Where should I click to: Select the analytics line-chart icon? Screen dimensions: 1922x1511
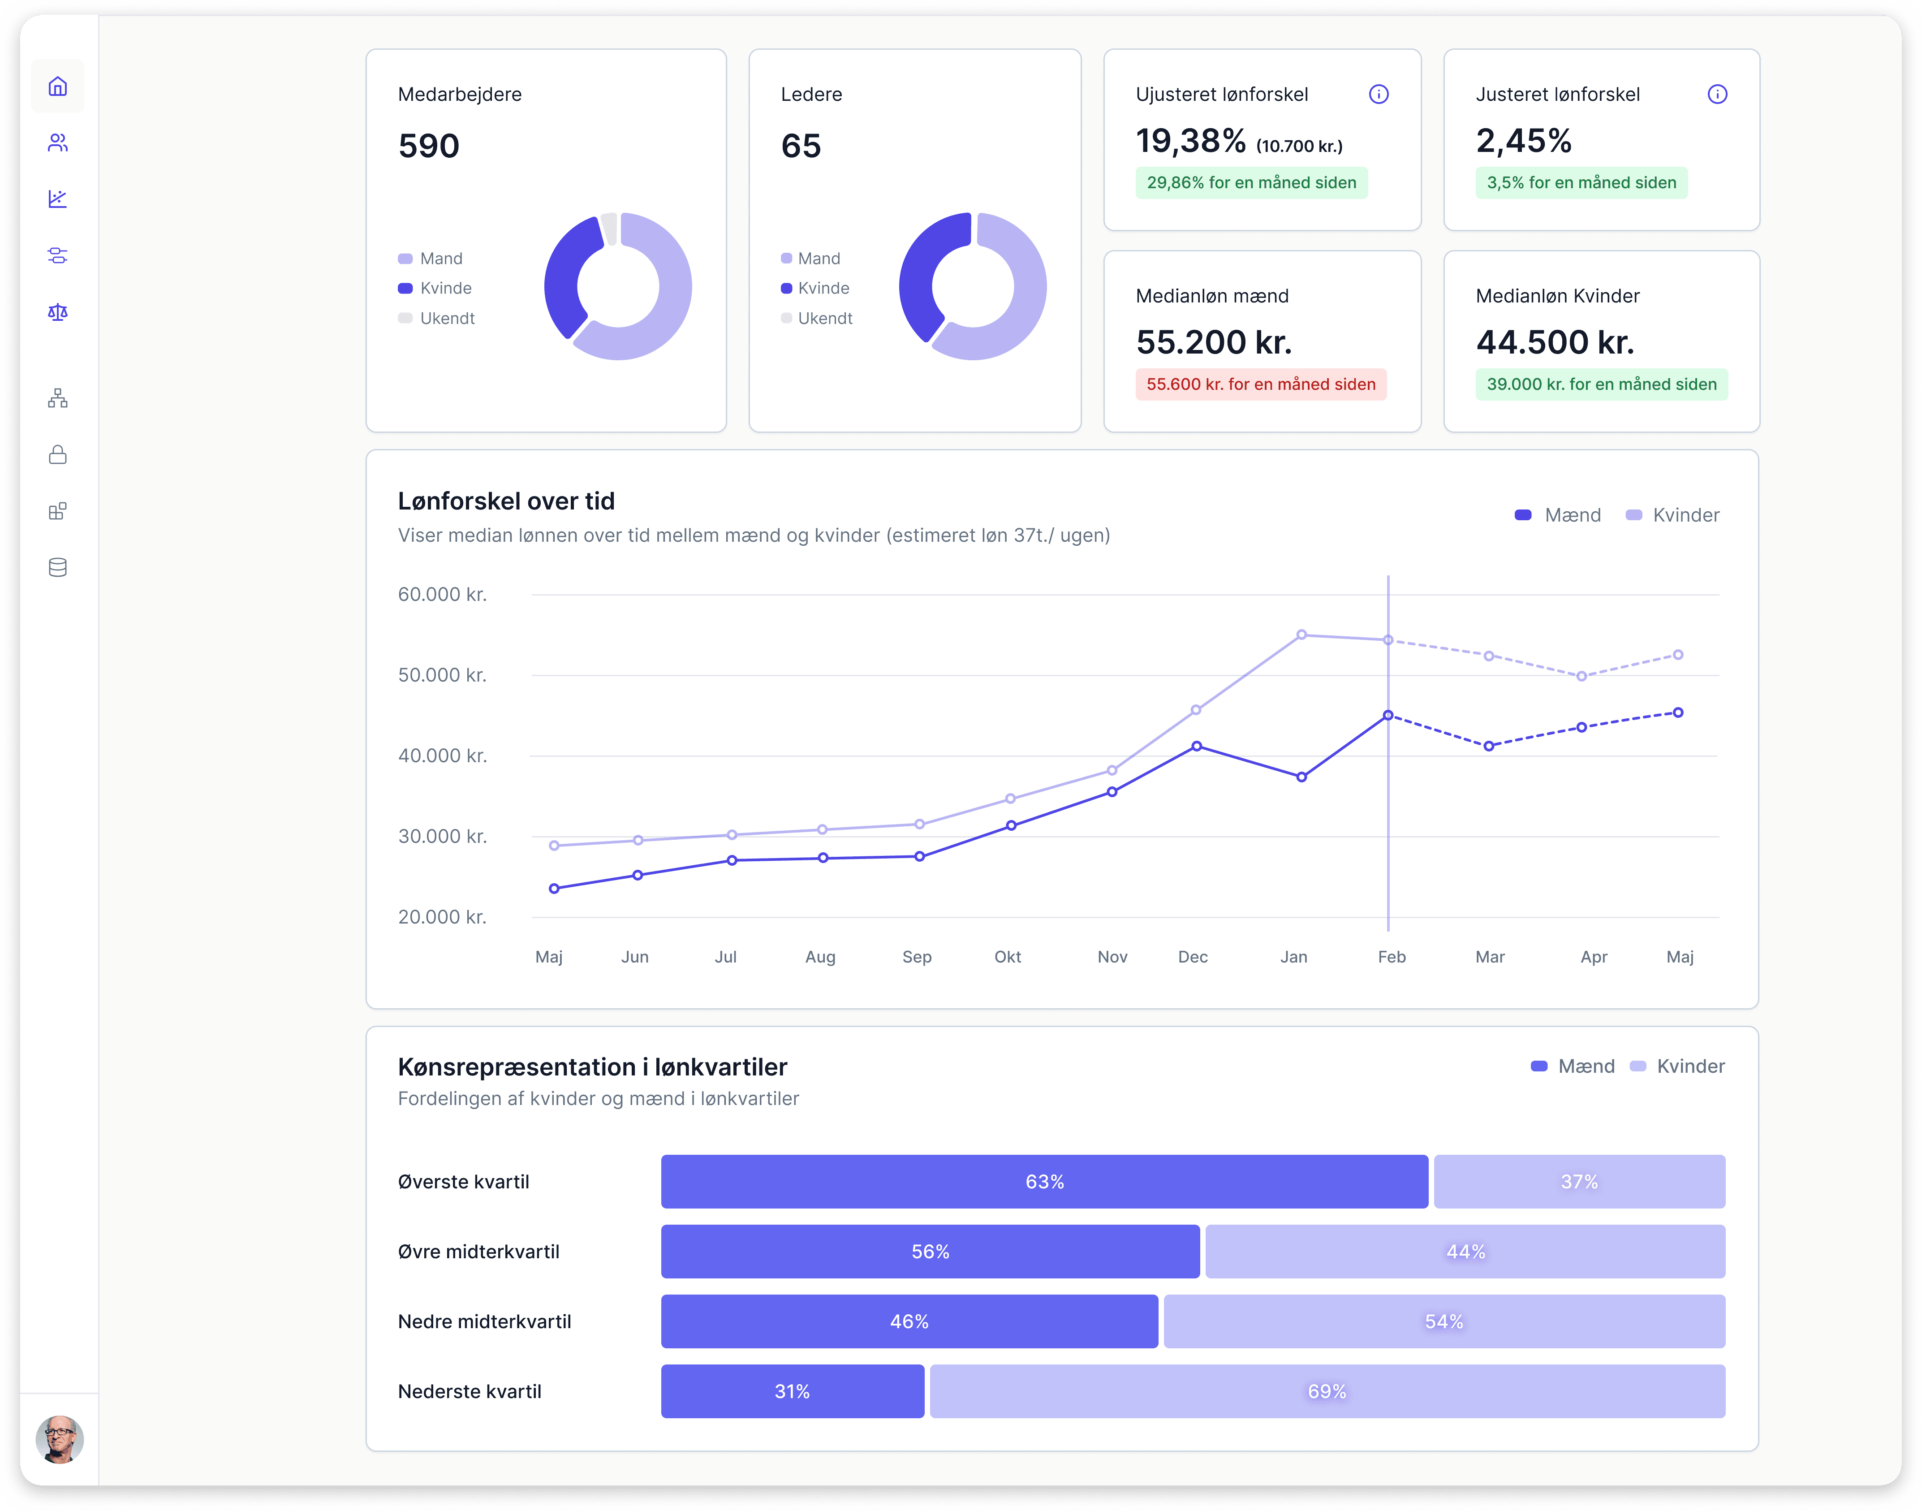point(58,199)
